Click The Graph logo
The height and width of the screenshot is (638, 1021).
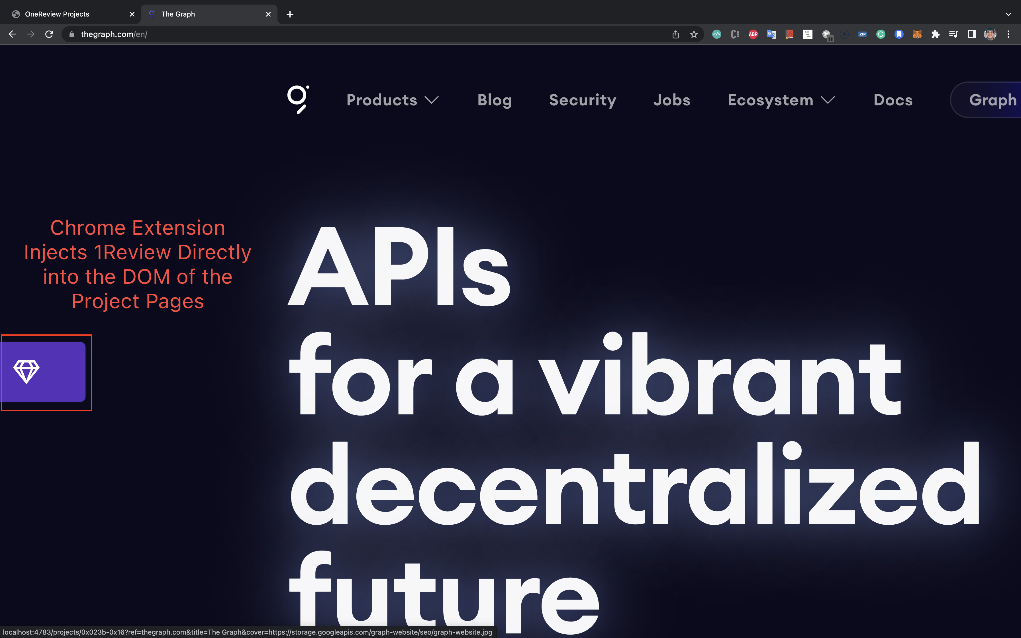[298, 100]
